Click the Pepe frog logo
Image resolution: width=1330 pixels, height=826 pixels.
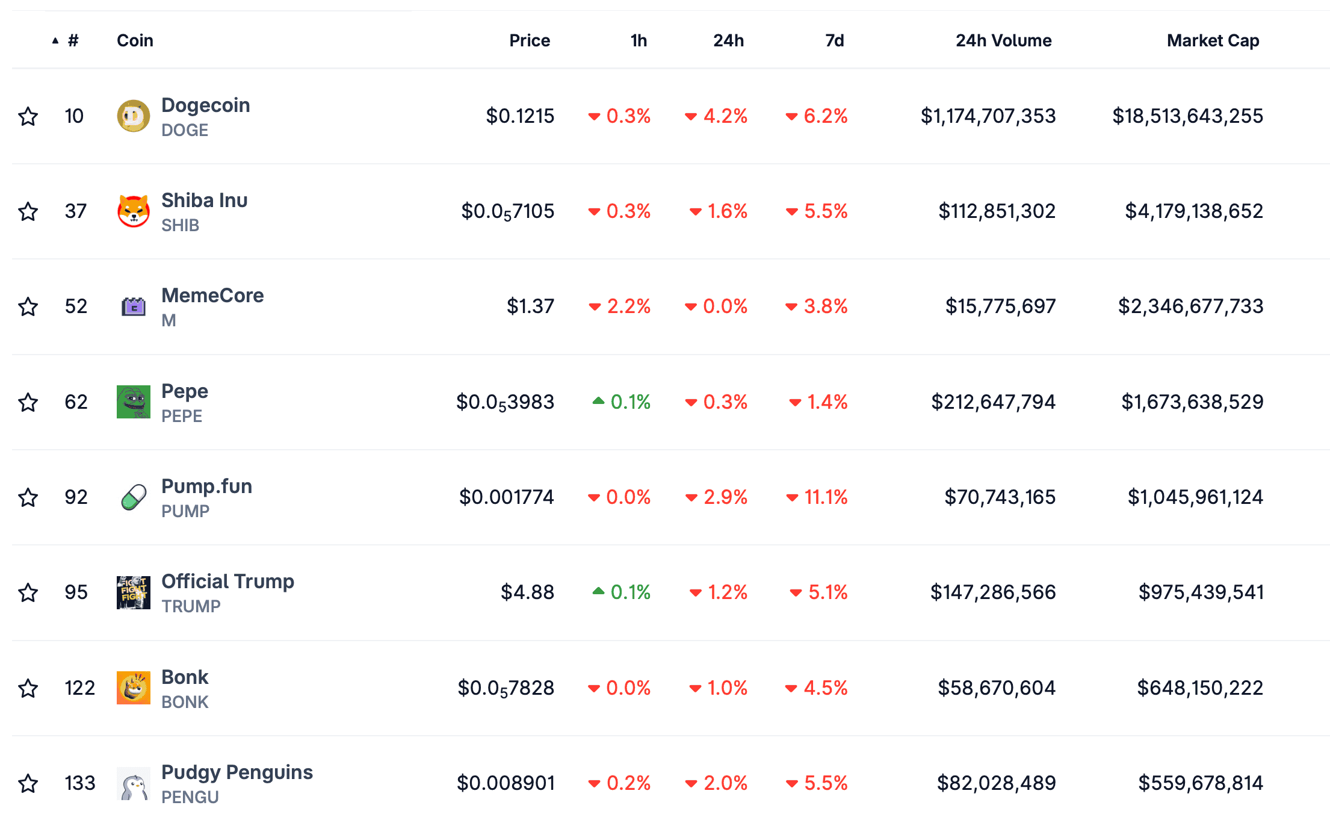tap(133, 402)
